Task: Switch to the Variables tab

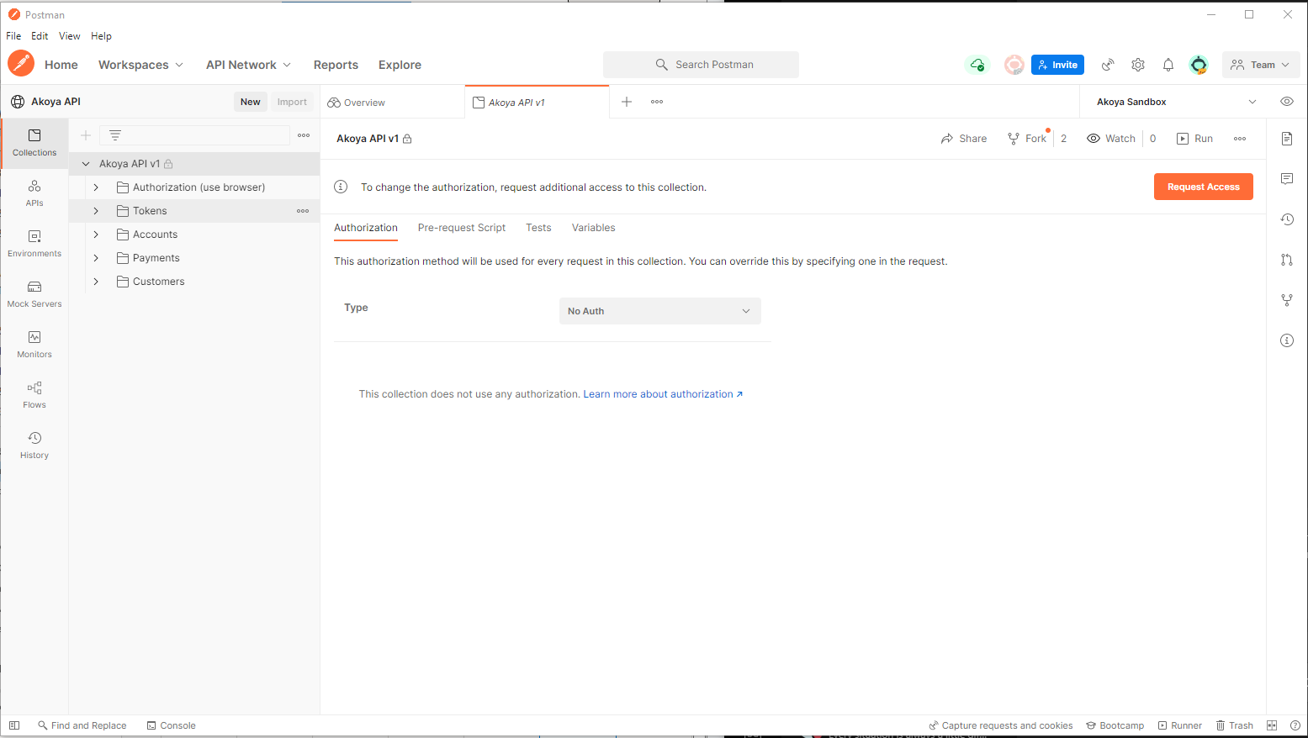Action: pos(594,228)
